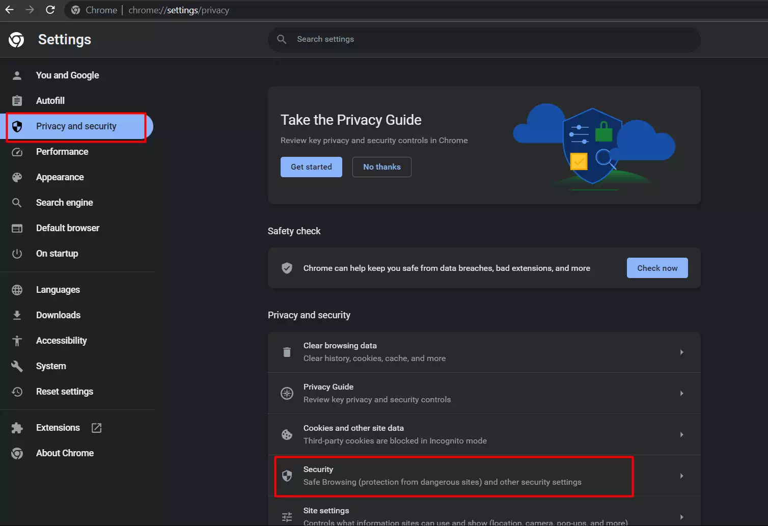The width and height of the screenshot is (768, 526).
Task: Click the cookie icon for Cookies row
Action: pyautogui.click(x=287, y=434)
